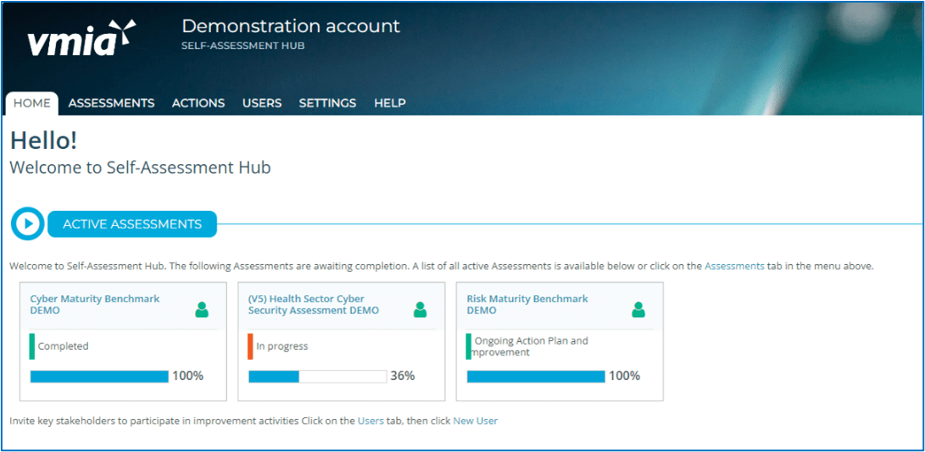Open the ASSESSMENTS tab

[x=112, y=103]
